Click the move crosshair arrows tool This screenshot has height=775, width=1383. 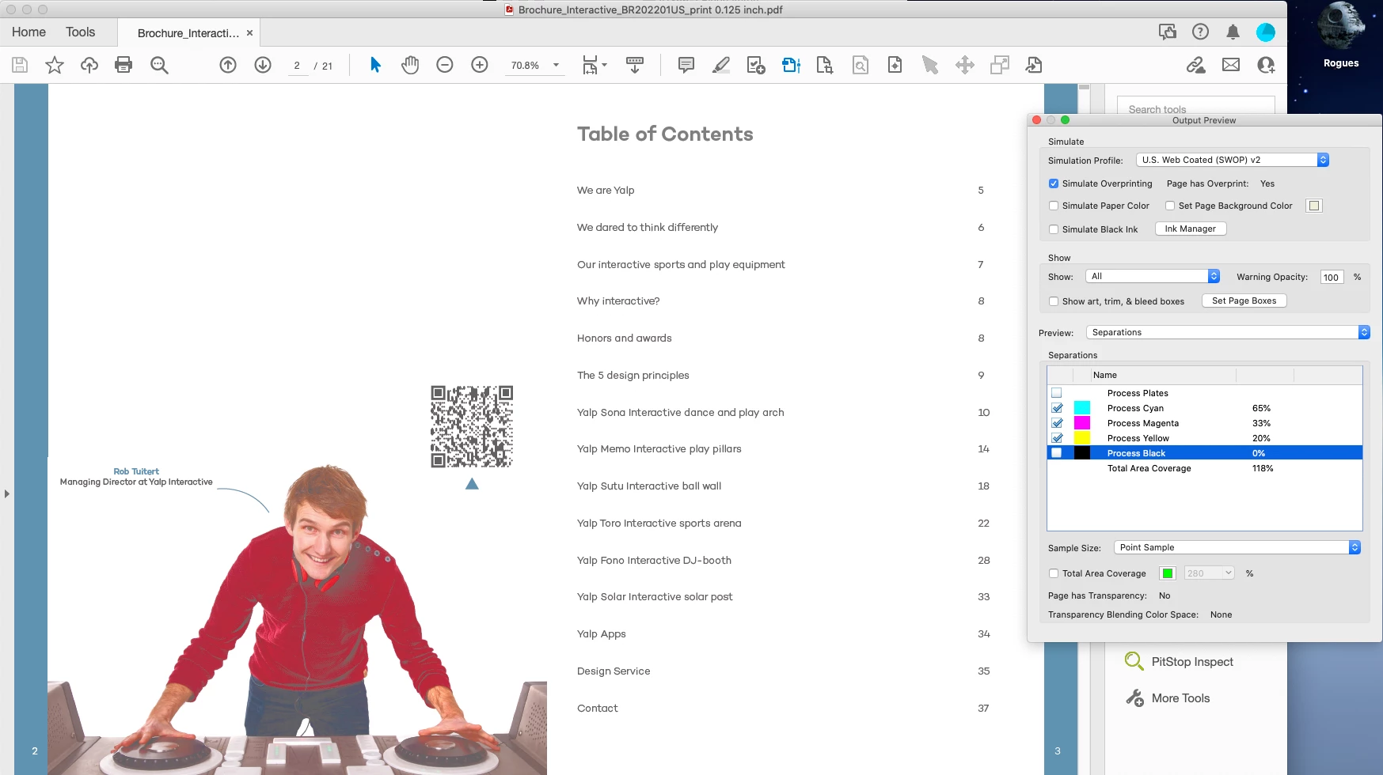tap(965, 65)
